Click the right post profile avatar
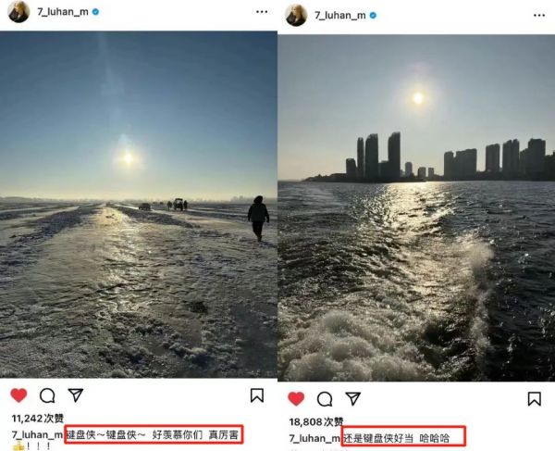Screen dimensions: 555x451 [296, 15]
